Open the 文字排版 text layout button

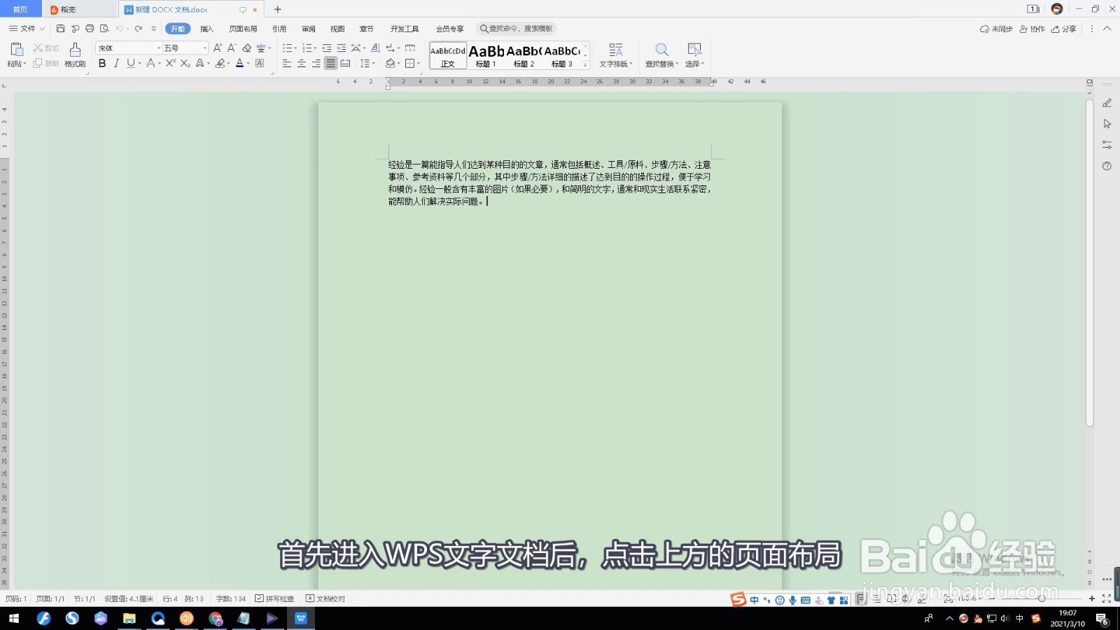click(616, 55)
